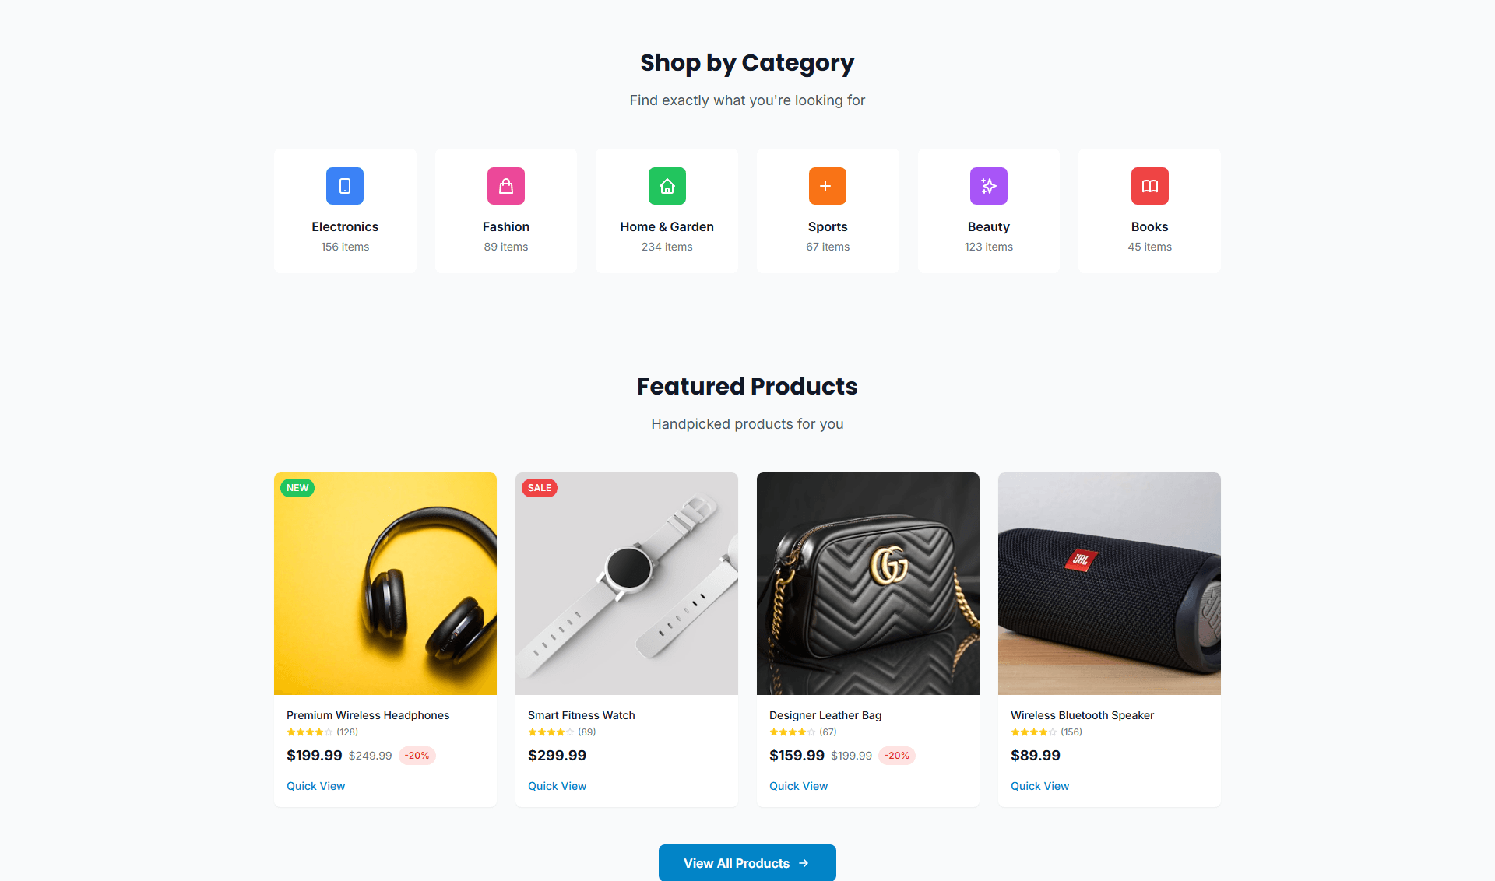Open the Designer Leather Bag product photo
Screen dimensions: 1495x881
(868, 584)
